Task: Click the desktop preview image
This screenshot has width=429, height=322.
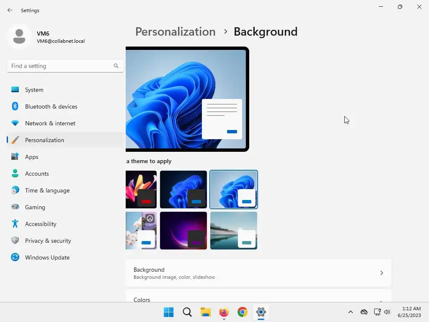Action: click(x=187, y=99)
